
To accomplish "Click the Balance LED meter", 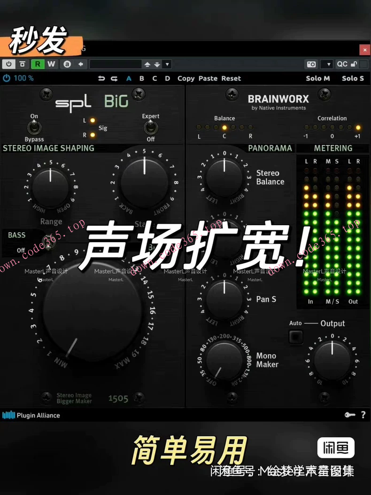I will point(224,127).
